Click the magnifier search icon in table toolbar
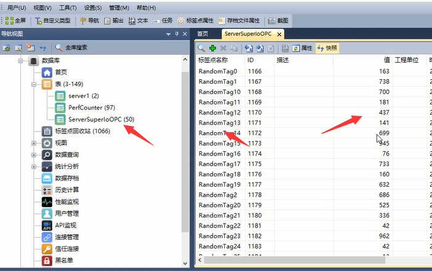Image resolution: width=432 pixels, height=271 pixels. click(x=202, y=48)
